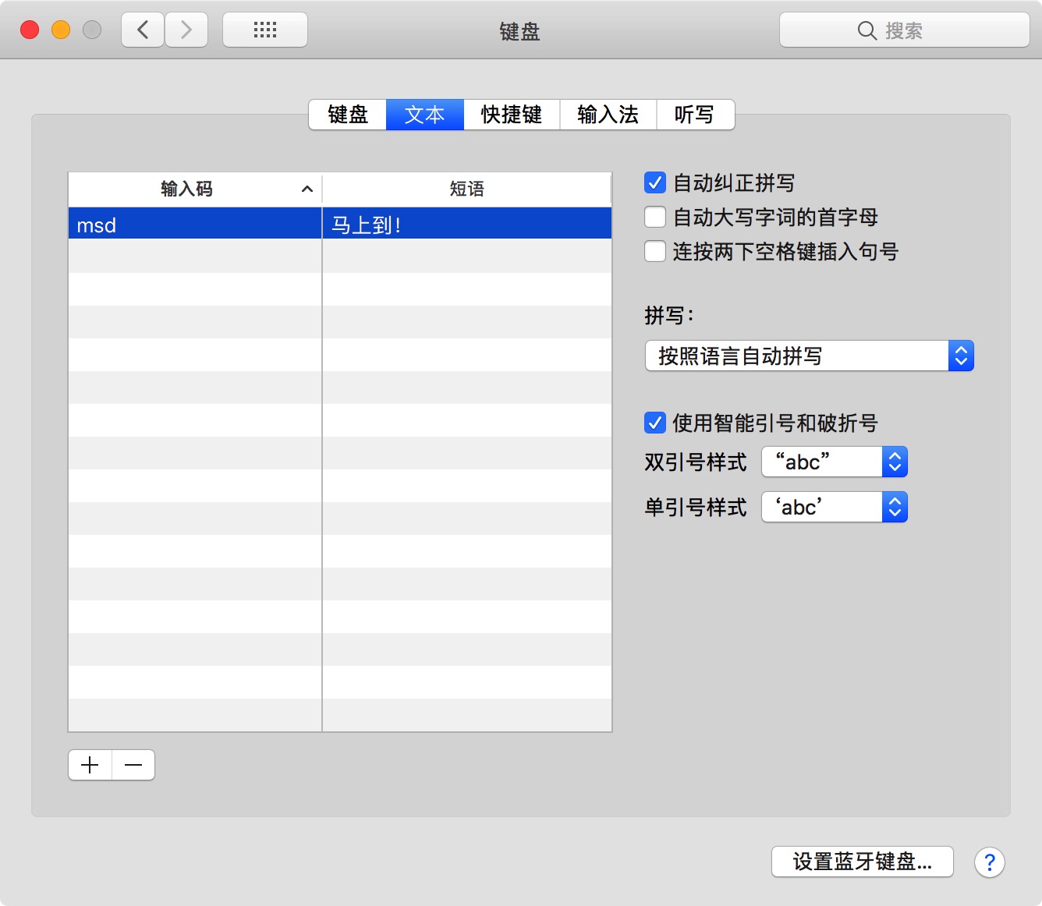Open 按照语言自动拼写 spelling dropdown
Image resolution: width=1042 pixels, height=906 pixels.
(810, 356)
